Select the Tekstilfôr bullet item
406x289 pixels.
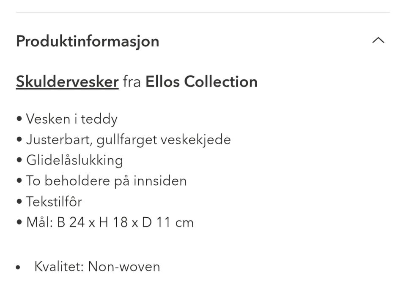click(x=54, y=201)
